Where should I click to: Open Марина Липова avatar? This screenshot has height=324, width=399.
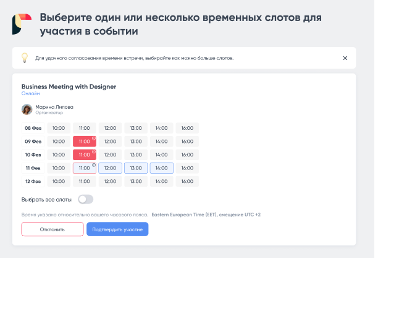pyautogui.click(x=27, y=109)
